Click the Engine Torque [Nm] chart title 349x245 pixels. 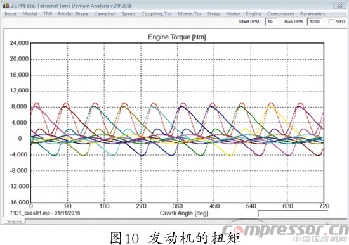[177, 37]
